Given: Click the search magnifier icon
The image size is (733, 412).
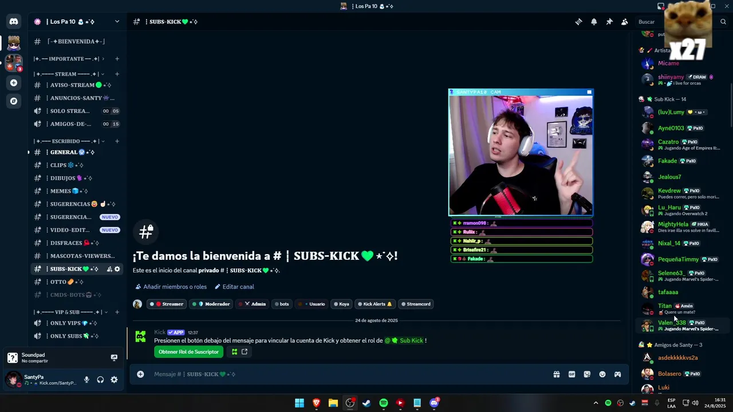Looking at the screenshot, I should tap(723, 22).
